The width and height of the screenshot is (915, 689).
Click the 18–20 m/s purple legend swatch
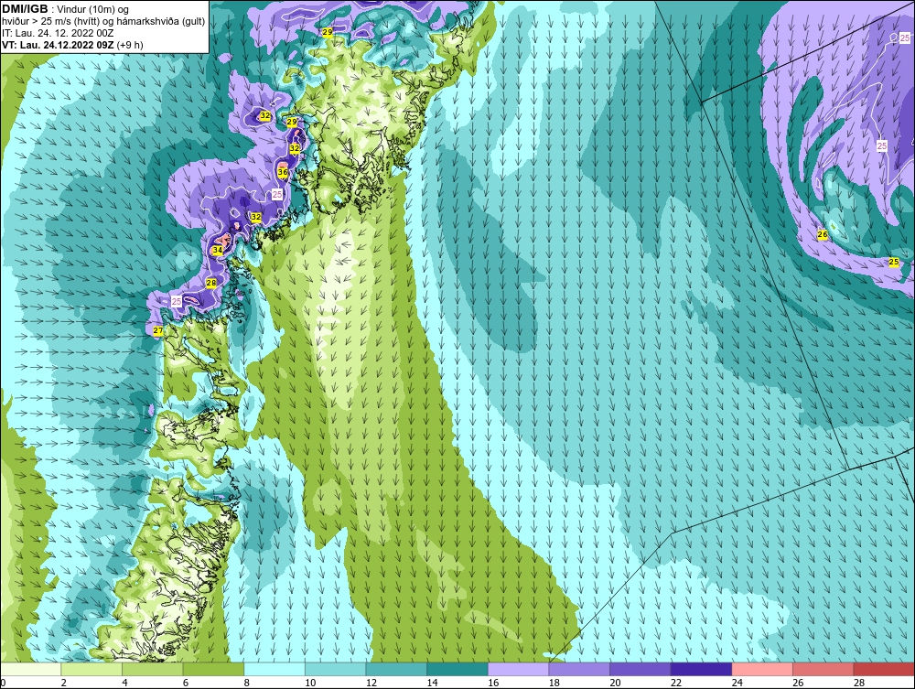579,669
